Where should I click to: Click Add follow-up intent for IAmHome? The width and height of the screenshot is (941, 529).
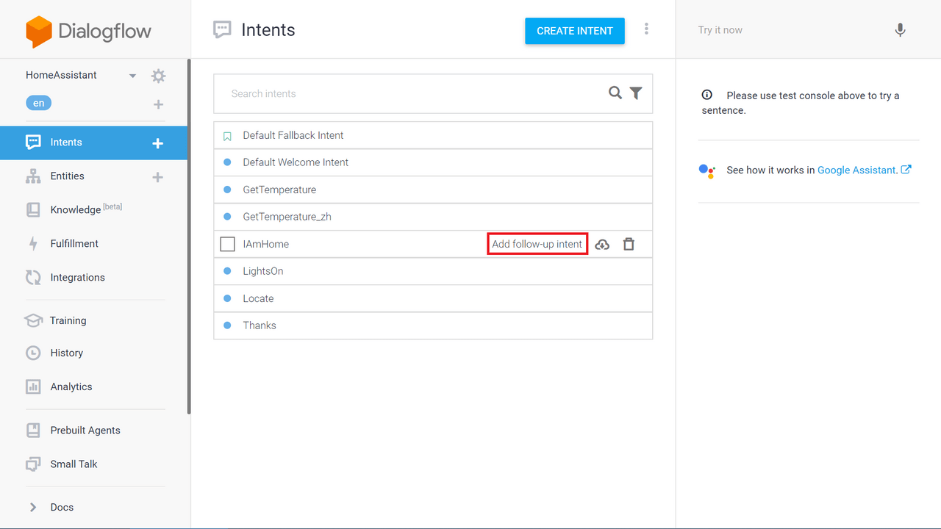coord(537,245)
